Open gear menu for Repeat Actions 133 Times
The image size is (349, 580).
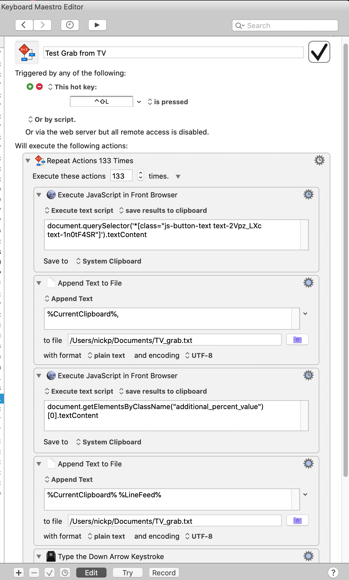click(319, 160)
